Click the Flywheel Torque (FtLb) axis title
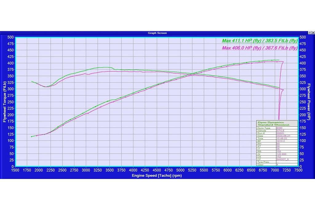Viewport: 315px width, 210px height. [x=5, y=101]
